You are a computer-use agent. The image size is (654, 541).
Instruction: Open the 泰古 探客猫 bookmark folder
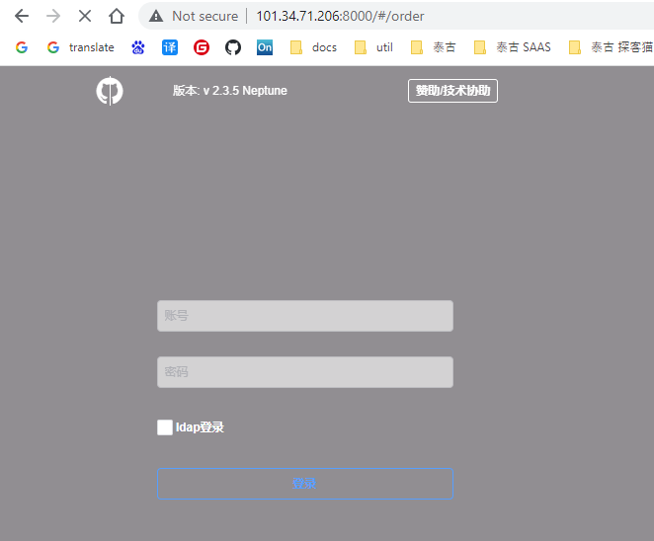point(612,47)
